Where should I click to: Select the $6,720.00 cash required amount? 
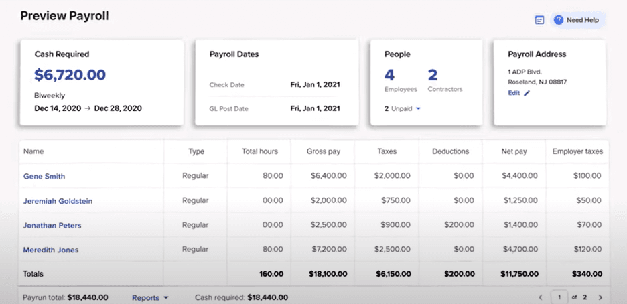(70, 75)
